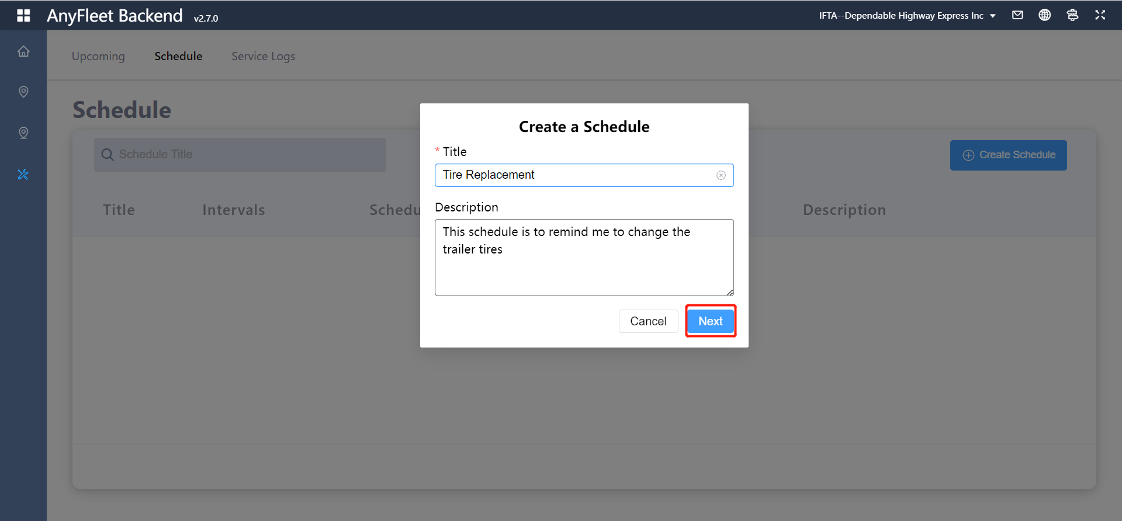Screen dimensions: 1122x521
Task: Click into the Description text area
Action: pyautogui.click(x=584, y=258)
